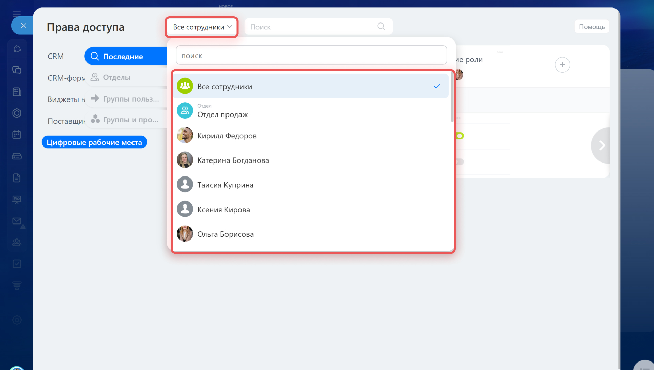The image size is (654, 370).
Task: Toggle the green enabled switch
Action: (x=460, y=136)
